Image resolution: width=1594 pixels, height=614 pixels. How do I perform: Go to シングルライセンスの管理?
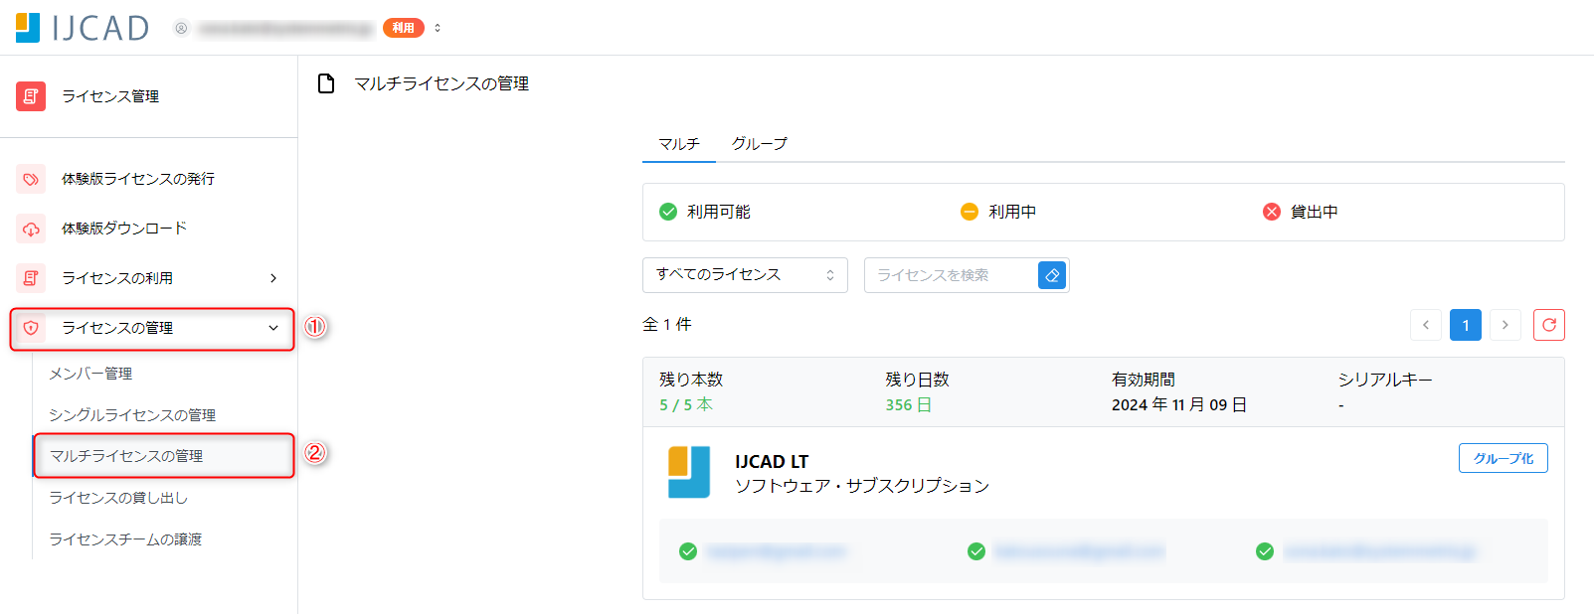(132, 415)
